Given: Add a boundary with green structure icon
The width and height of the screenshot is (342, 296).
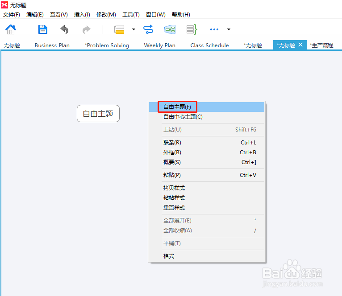Looking at the screenshot, I should (170, 29).
